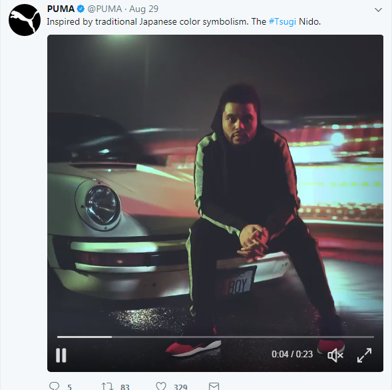The image size is (392, 390).
Task: Open the @PUMA handle link
Action: 104,9
